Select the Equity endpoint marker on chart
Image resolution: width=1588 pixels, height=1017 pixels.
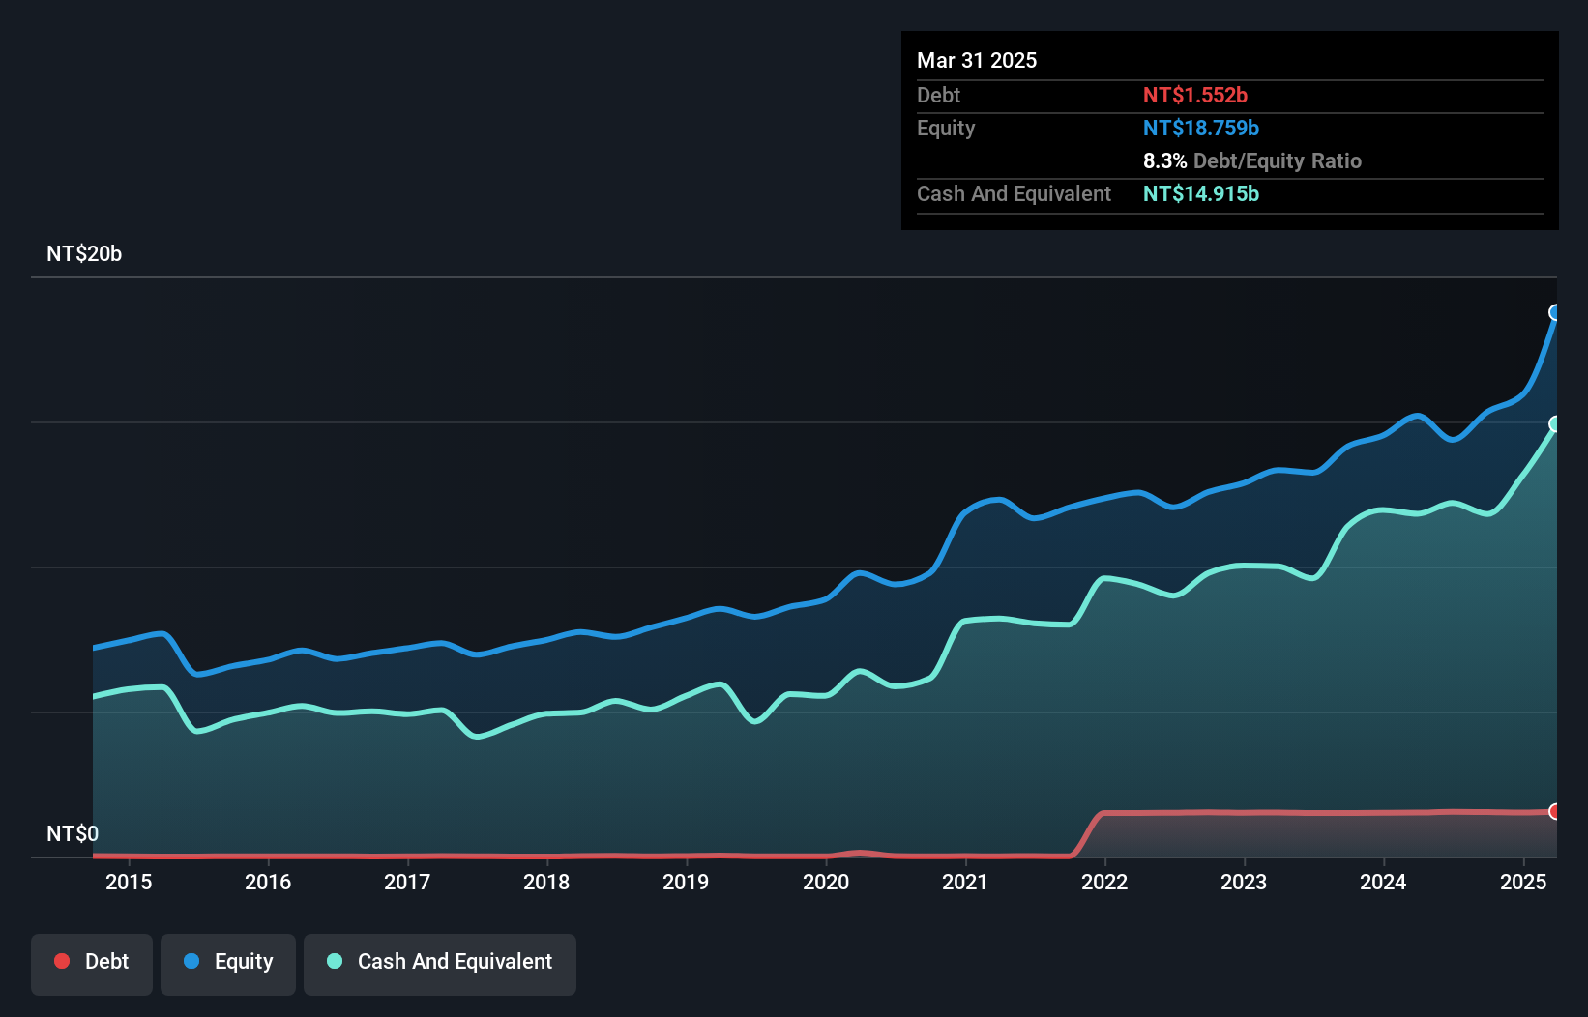pyautogui.click(x=1555, y=312)
